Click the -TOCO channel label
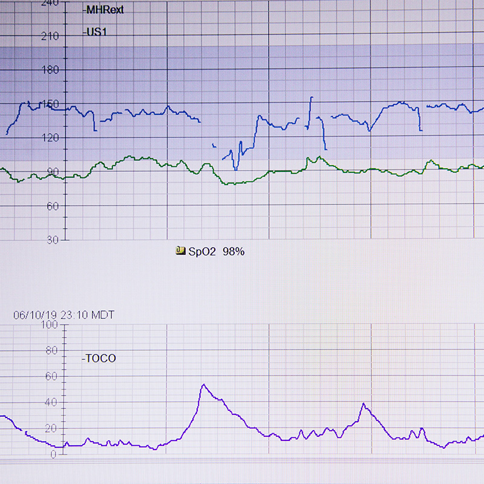 click(99, 358)
